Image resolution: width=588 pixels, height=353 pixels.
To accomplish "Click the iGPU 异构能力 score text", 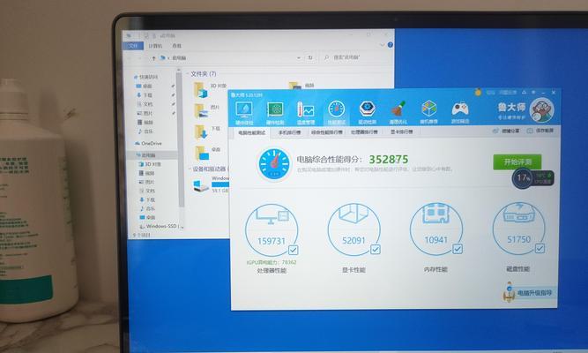I will (x=272, y=262).
